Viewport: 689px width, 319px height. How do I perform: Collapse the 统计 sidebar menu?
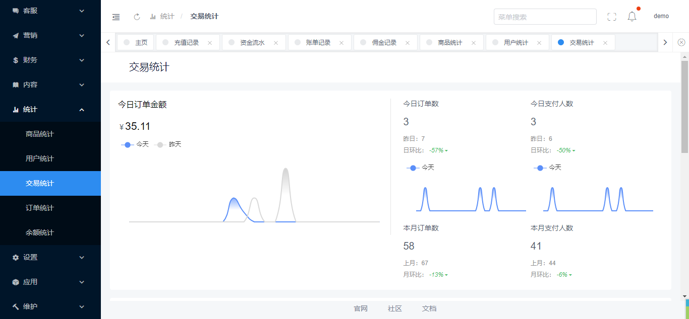tap(50, 109)
